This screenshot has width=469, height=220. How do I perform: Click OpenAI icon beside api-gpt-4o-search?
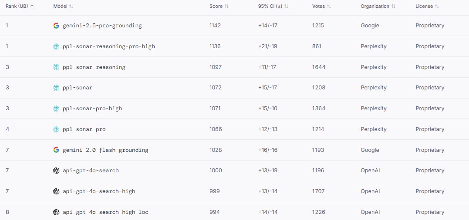[x=56, y=171]
